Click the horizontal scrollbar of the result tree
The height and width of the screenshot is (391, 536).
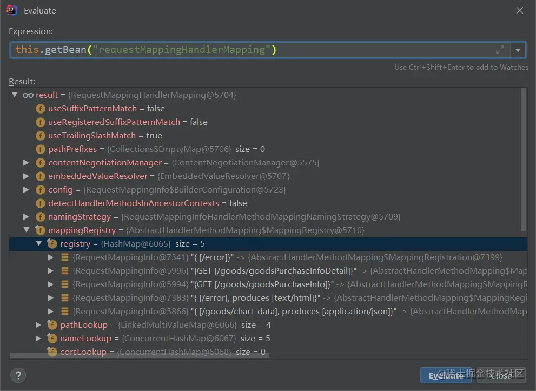pos(140,355)
